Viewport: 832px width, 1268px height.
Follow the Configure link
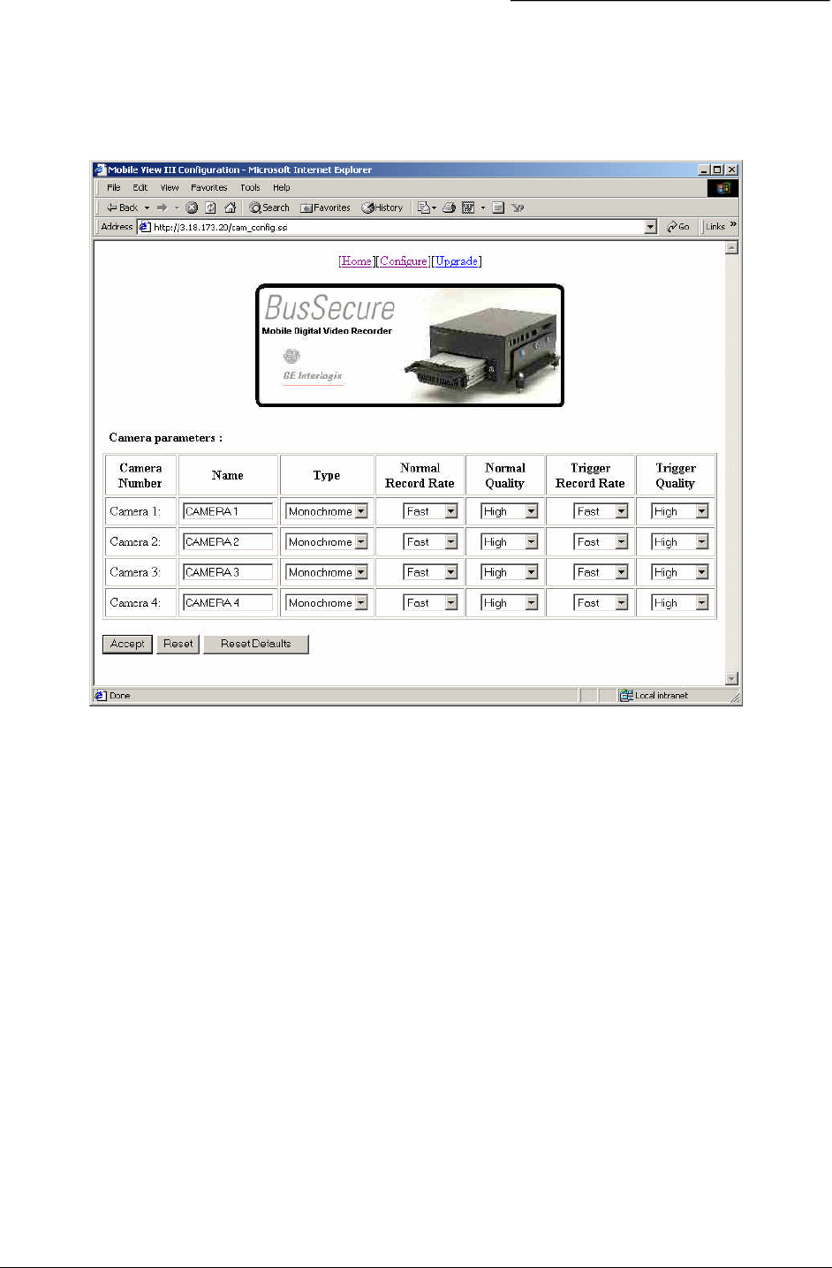[x=404, y=261]
